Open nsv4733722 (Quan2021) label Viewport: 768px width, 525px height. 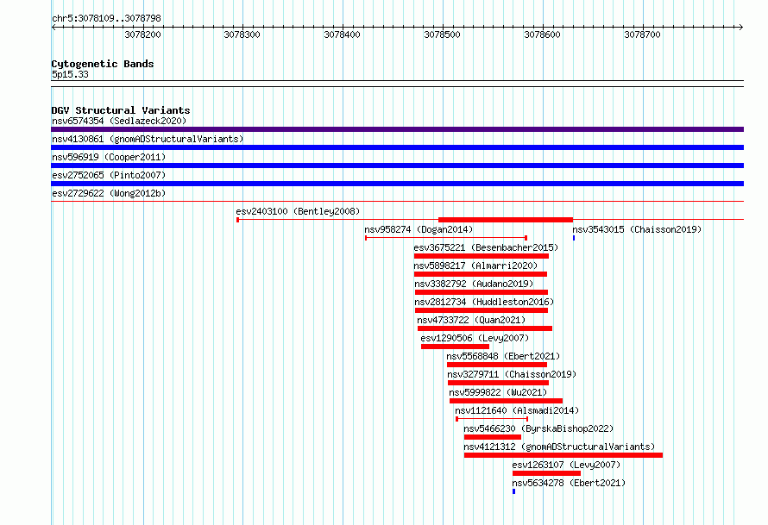(471, 320)
